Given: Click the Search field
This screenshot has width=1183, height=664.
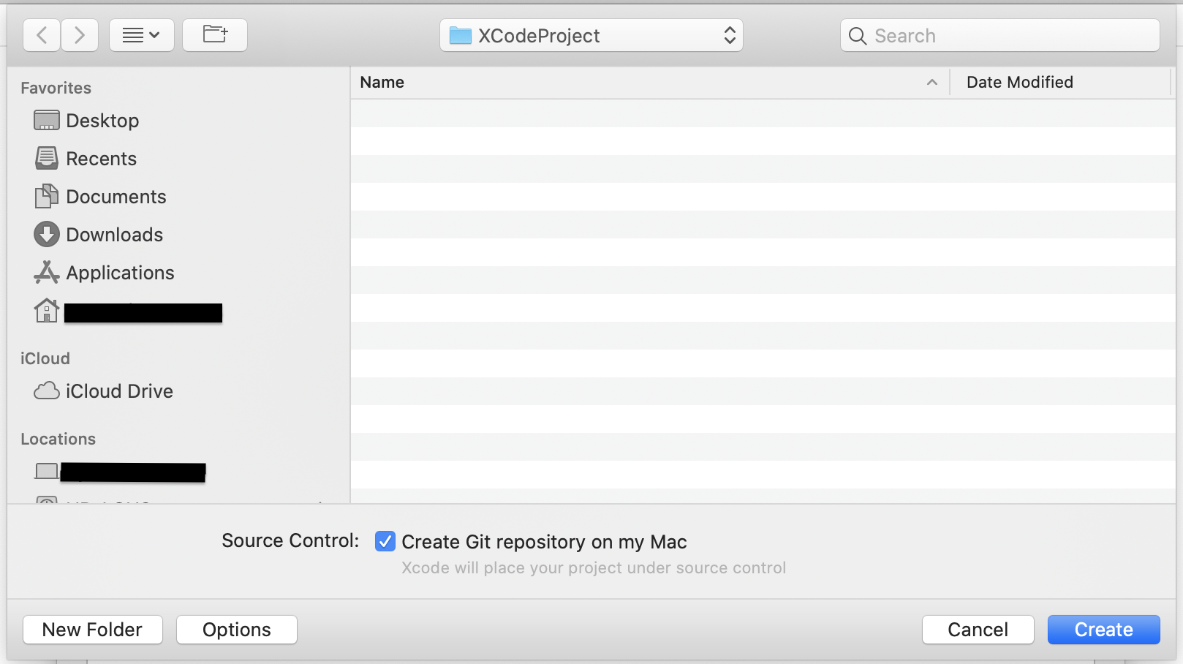Looking at the screenshot, I should (1000, 35).
